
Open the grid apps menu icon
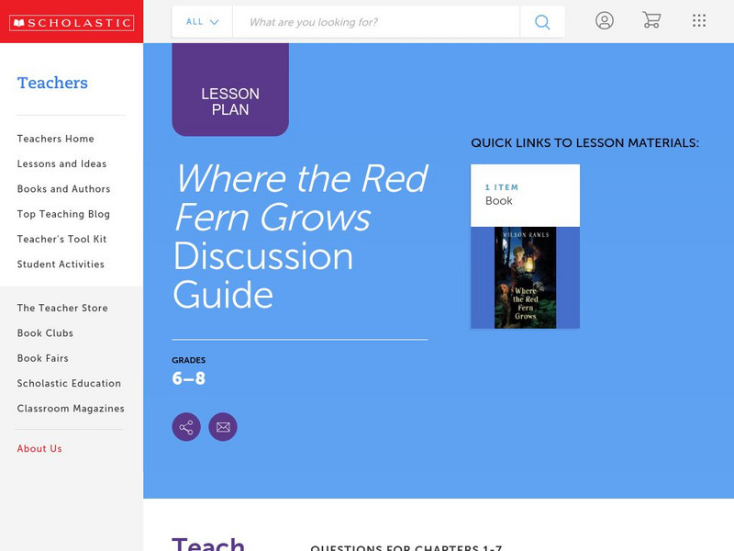pos(699,21)
